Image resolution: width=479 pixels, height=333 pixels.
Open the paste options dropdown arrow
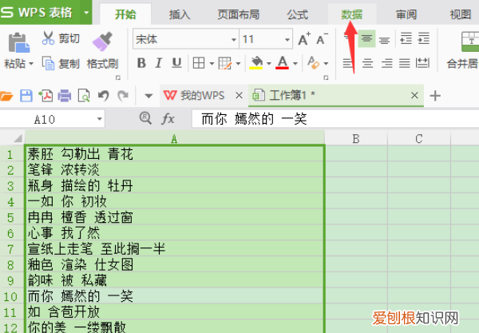tap(31, 64)
